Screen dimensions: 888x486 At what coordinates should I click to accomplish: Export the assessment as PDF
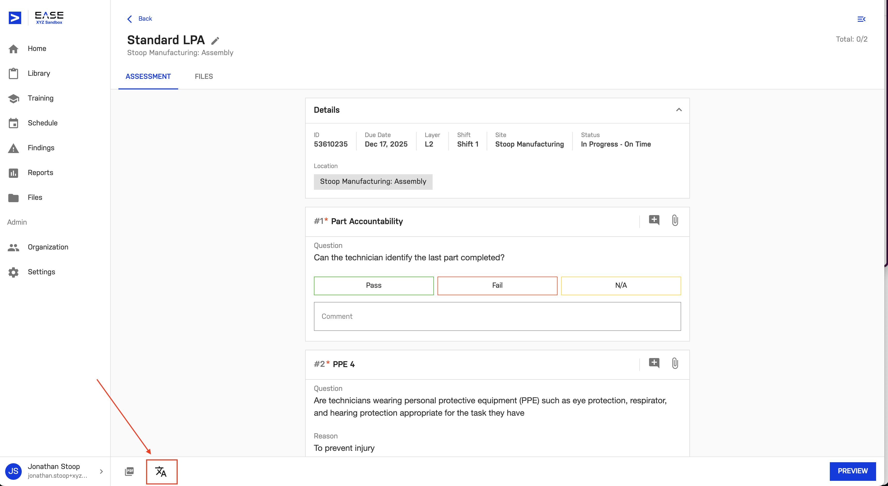129,471
